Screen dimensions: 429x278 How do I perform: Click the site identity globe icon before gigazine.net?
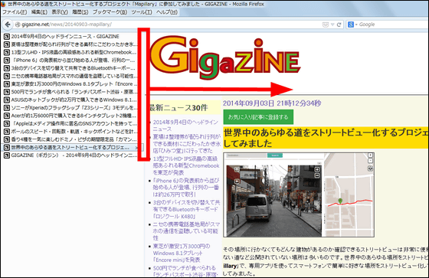coord(18,25)
